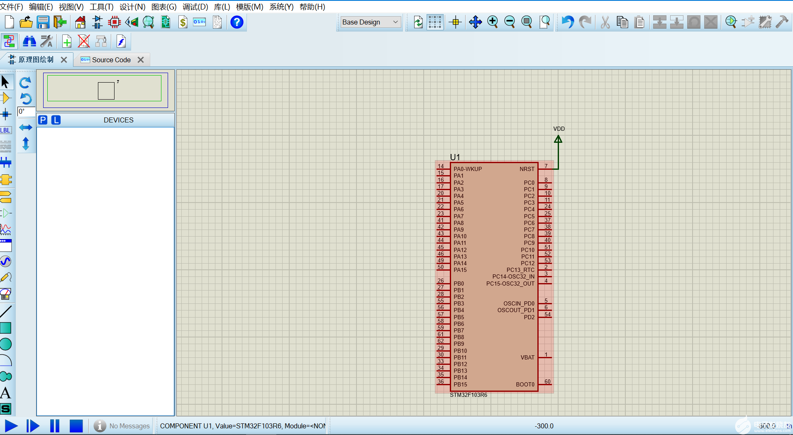
Task: Select the 2D circle graphics tool
Action: coord(6,344)
